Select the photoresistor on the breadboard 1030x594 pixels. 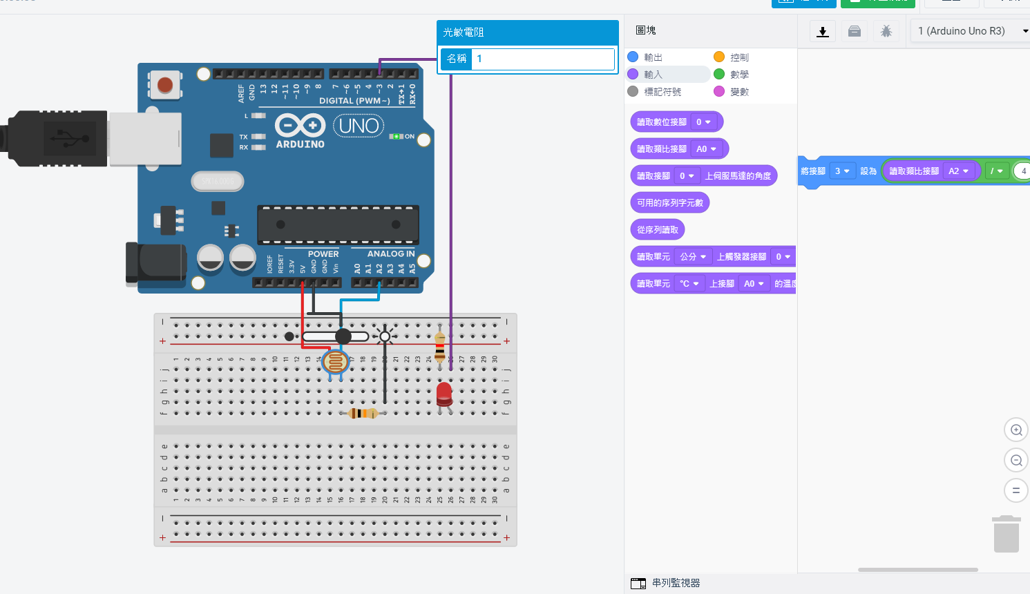point(336,362)
